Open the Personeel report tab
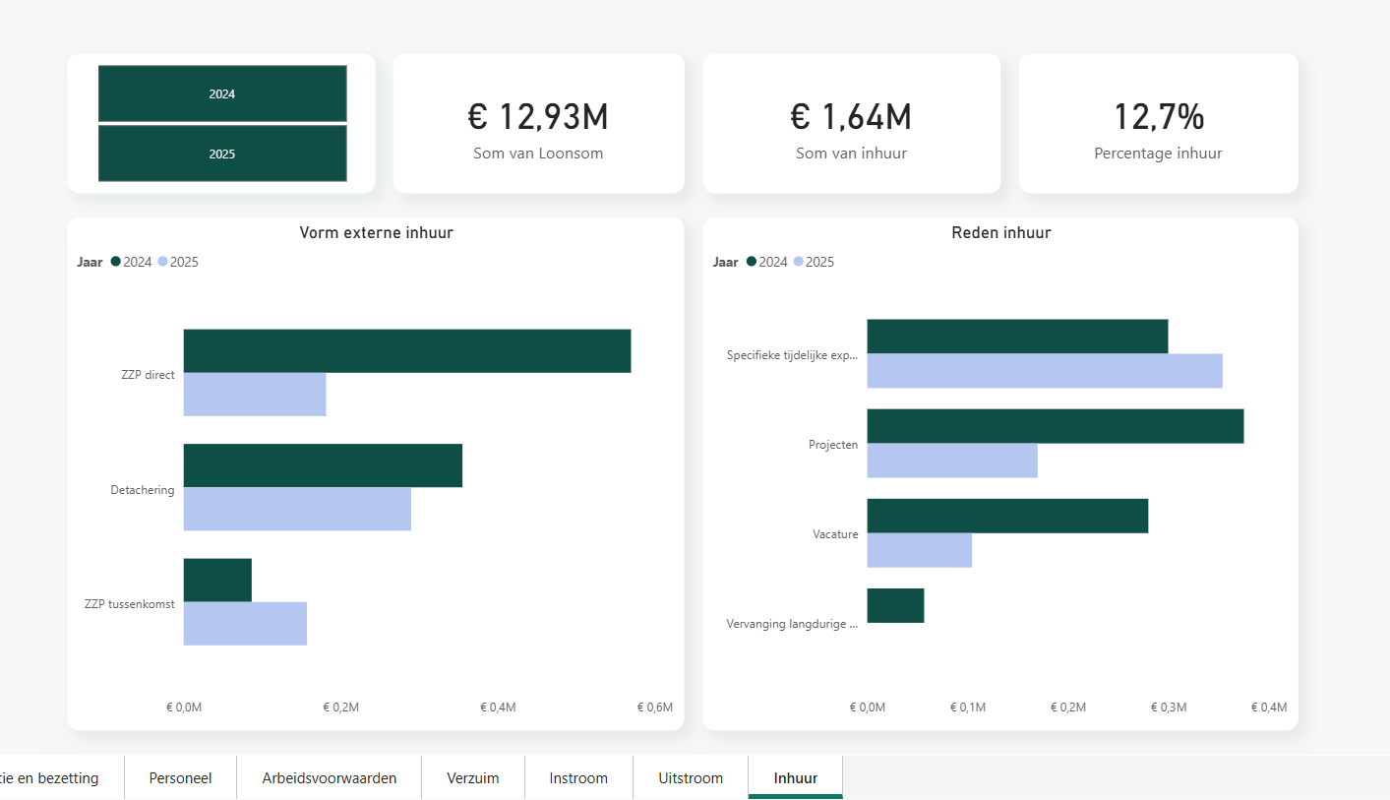 pyautogui.click(x=180, y=777)
